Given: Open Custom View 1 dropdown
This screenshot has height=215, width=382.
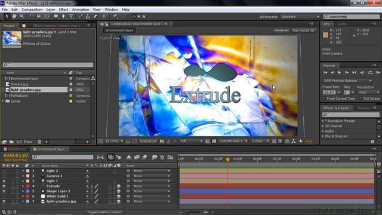Looking at the screenshot, I should click(x=233, y=141).
